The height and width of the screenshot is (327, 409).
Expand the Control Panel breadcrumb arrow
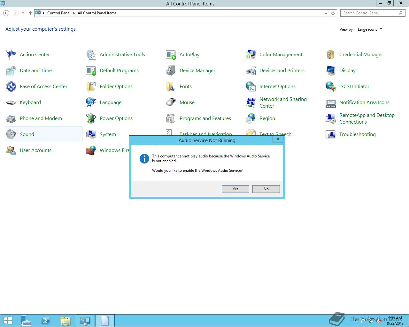(x=74, y=13)
